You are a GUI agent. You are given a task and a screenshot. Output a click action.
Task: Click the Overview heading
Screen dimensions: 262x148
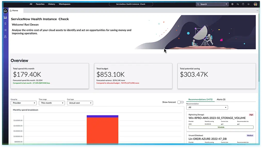(x=19, y=60)
